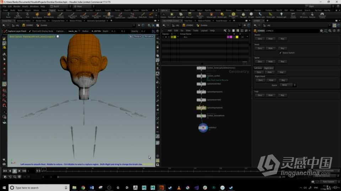Open Houdini icon in Windows taskbar
The height and width of the screenshot is (191, 341).
pyautogui.click(x=161, y=188)
